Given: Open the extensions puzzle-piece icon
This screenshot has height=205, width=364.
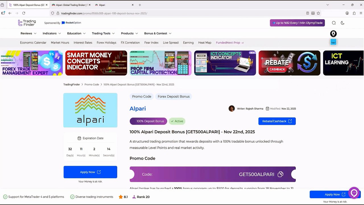Looking at the screenshot, I should 354,13.
